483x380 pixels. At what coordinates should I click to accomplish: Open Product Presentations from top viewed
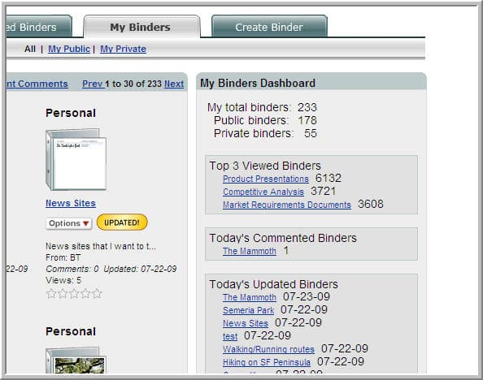coord(266,179)
